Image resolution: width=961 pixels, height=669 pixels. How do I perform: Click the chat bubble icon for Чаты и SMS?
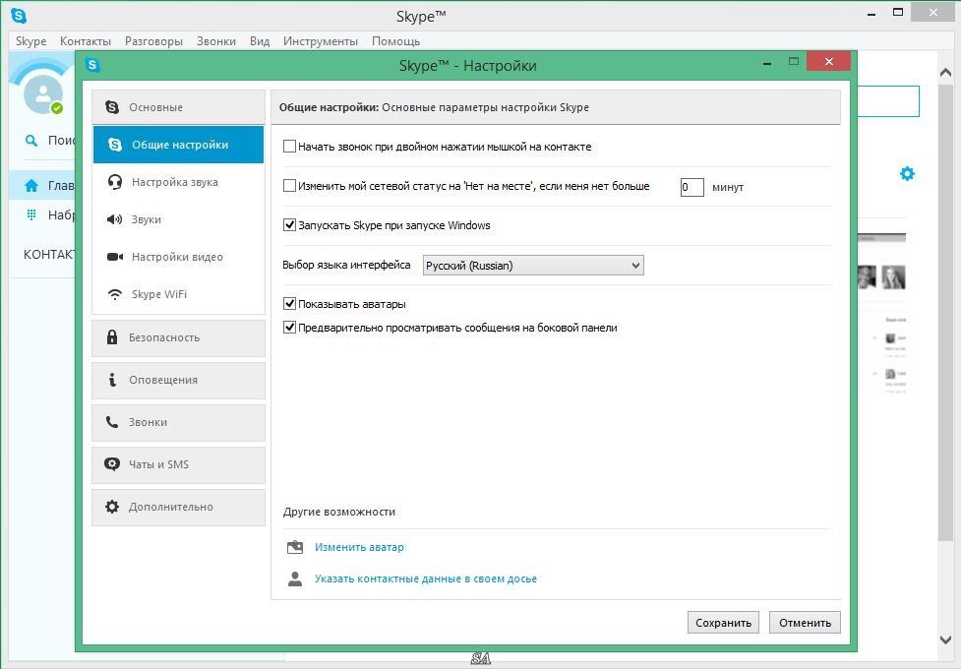coord(112,464)
